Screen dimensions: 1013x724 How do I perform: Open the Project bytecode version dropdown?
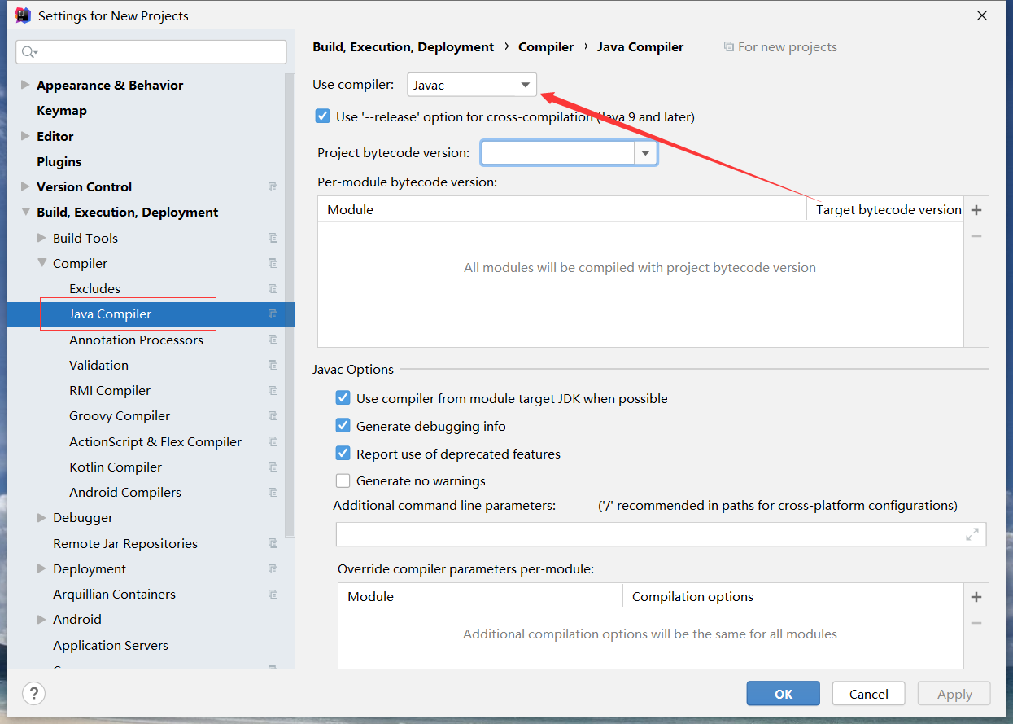coord(645,153)
